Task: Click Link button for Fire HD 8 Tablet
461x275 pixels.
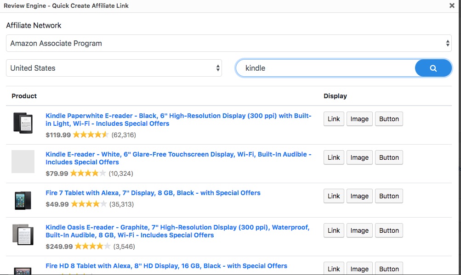Action: 334,269
